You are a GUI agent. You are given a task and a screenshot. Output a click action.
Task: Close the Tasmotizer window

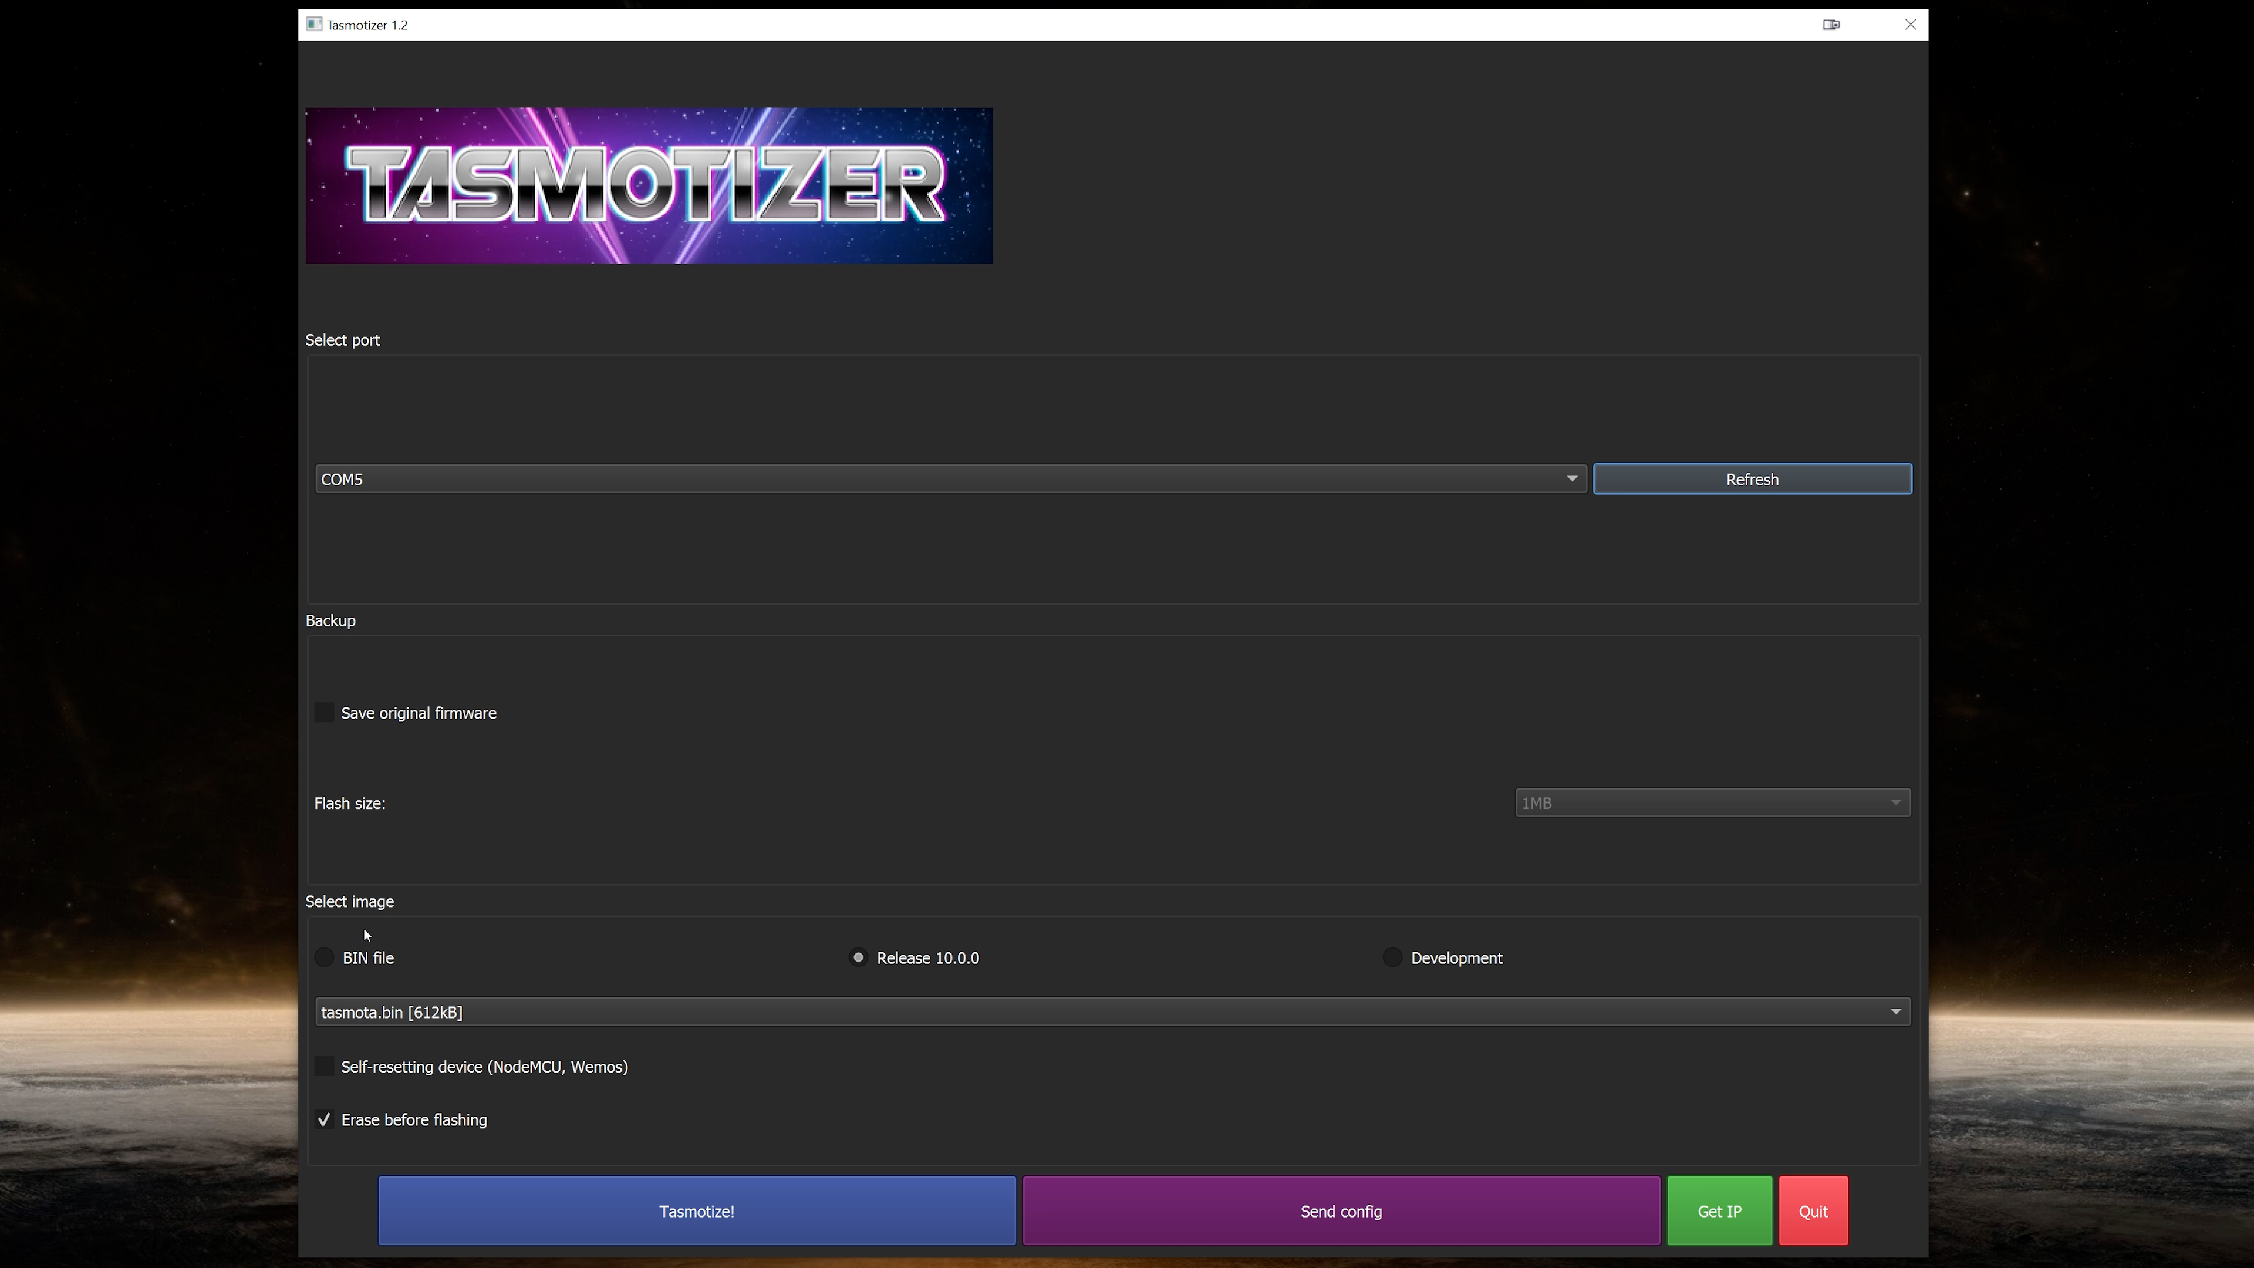point(1910,25)
